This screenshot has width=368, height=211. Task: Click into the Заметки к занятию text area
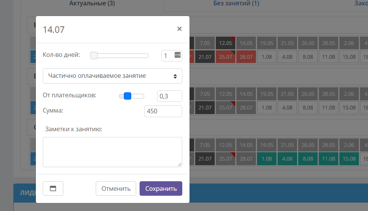point(112,152)
